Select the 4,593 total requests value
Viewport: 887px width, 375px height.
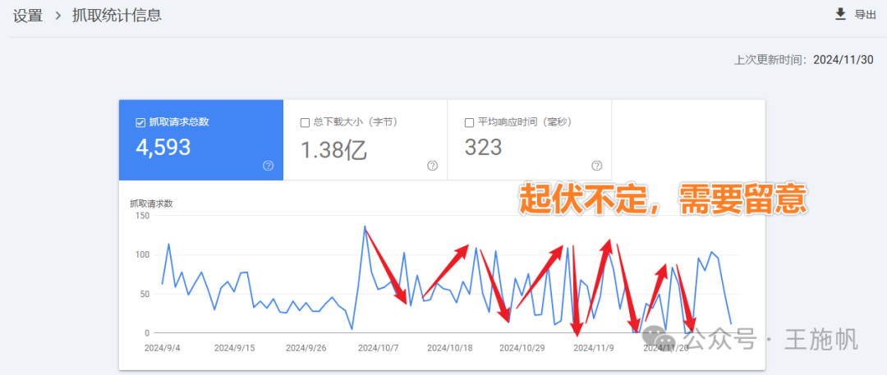[163, 147]
